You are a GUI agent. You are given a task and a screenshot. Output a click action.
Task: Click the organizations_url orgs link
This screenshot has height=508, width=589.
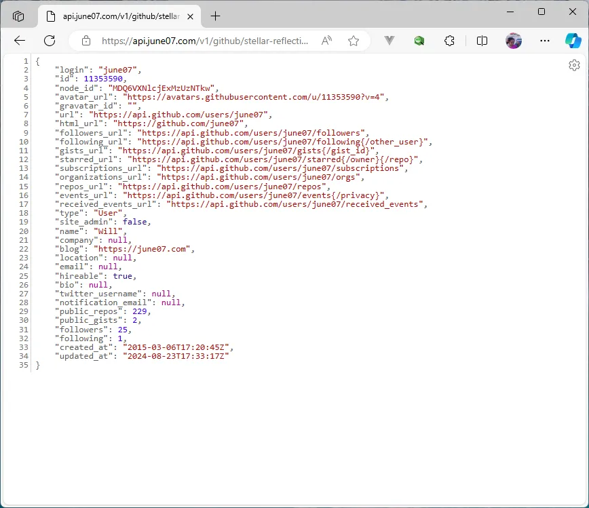(258, 177)
